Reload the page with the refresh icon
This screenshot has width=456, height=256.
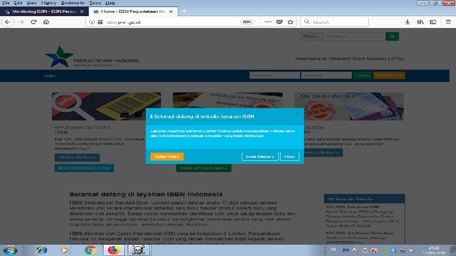34,22
